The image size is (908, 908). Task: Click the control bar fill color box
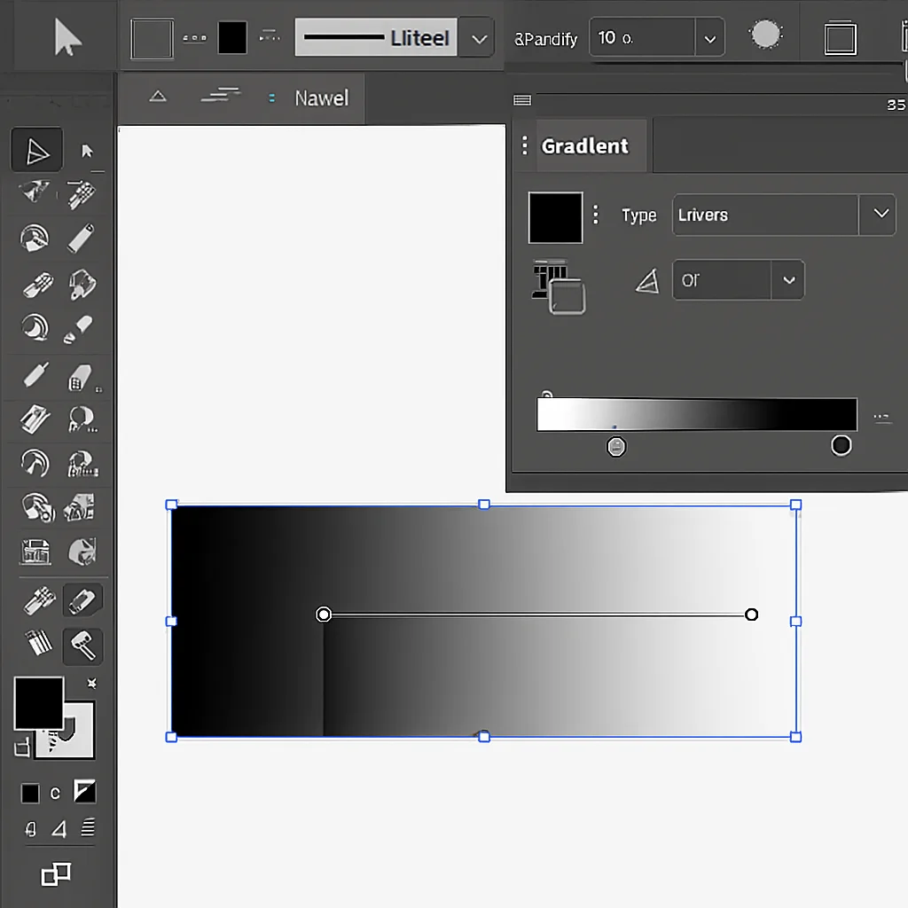coord(152,39)
